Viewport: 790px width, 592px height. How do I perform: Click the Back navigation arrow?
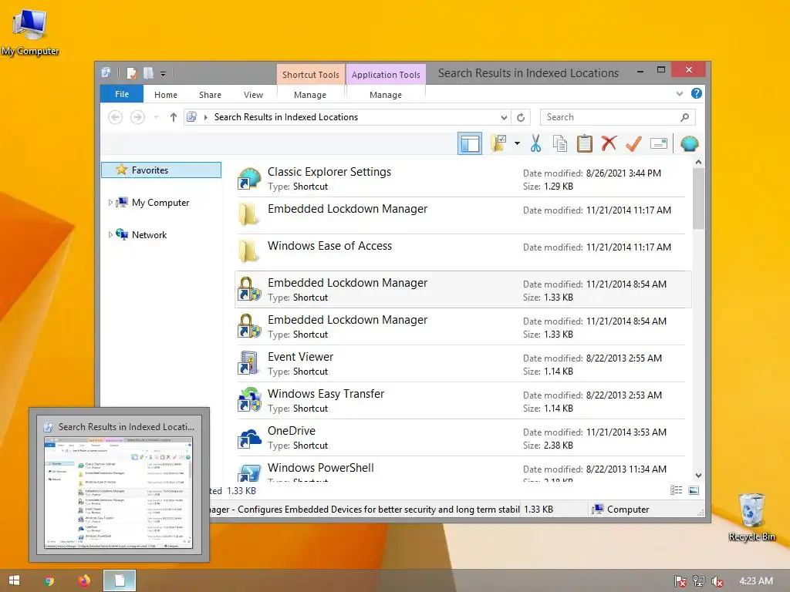click(116, 117)
